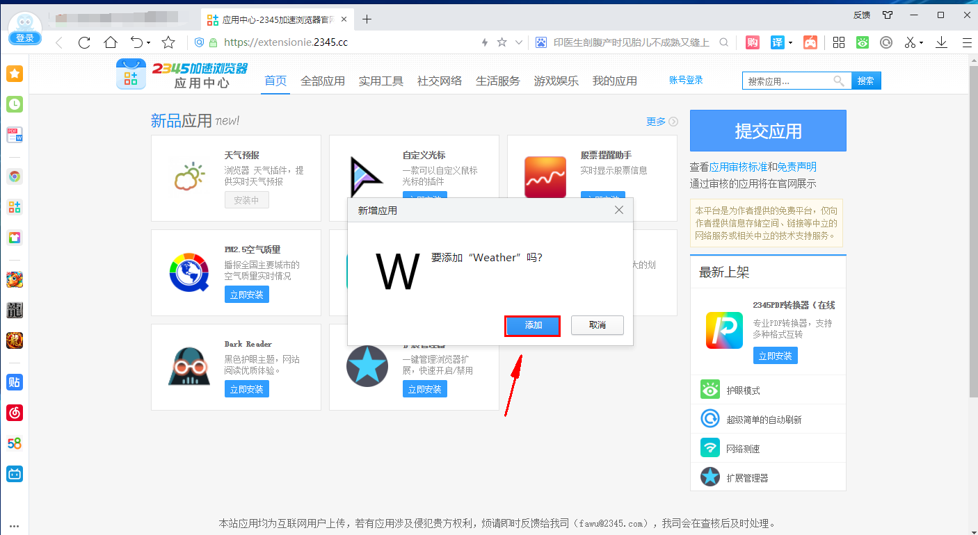Open the 免责声明 link
Screen dimensions: 978x535
click(797, 167)
